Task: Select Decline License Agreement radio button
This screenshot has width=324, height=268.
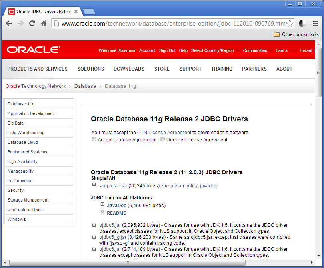Action: click(x=162, y=139)
